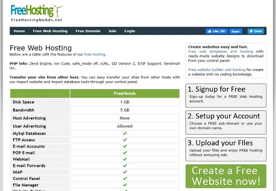
Task: Open the Login page
Action: (x=130, y=31)
